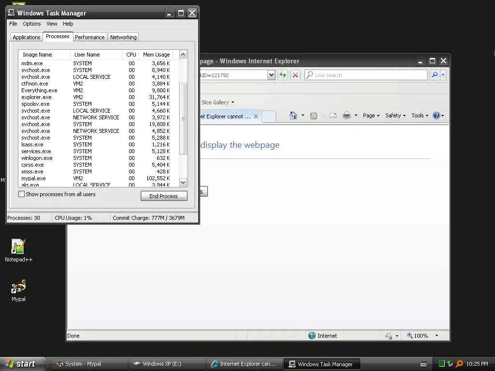Open the Help menu in Task Manager
This screenshot has height=371, width=495.
click(x=68, y=24)
